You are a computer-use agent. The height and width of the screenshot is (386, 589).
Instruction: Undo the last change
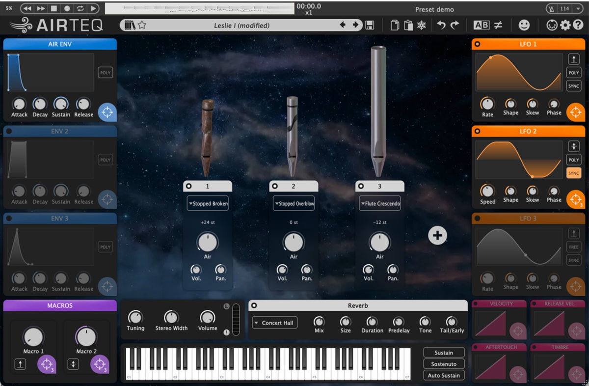click(441, 25)
